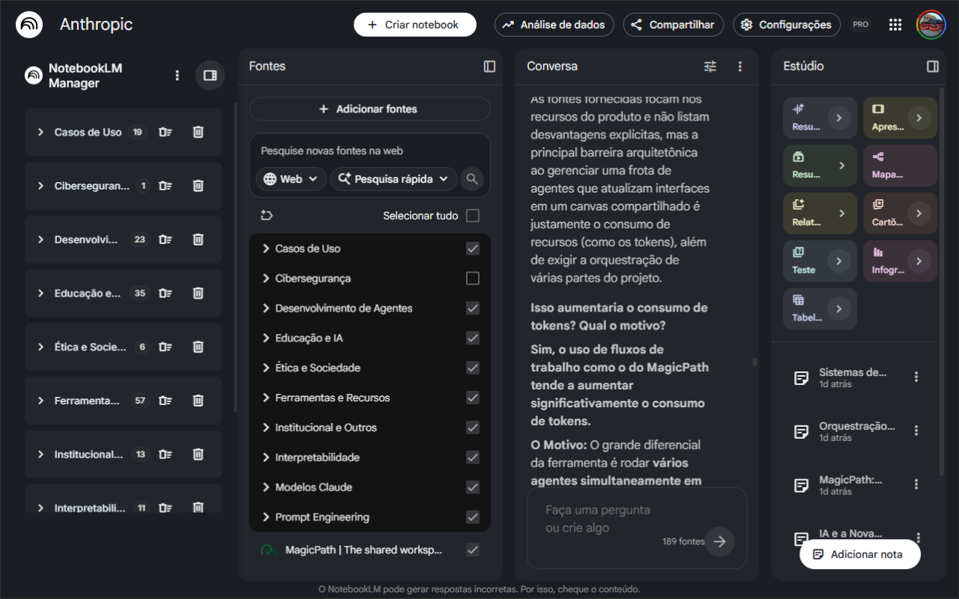This screenshot has width=959, height=599.
Task: Check the Cibersegurança source checkbox
Action: click(473, 279)
